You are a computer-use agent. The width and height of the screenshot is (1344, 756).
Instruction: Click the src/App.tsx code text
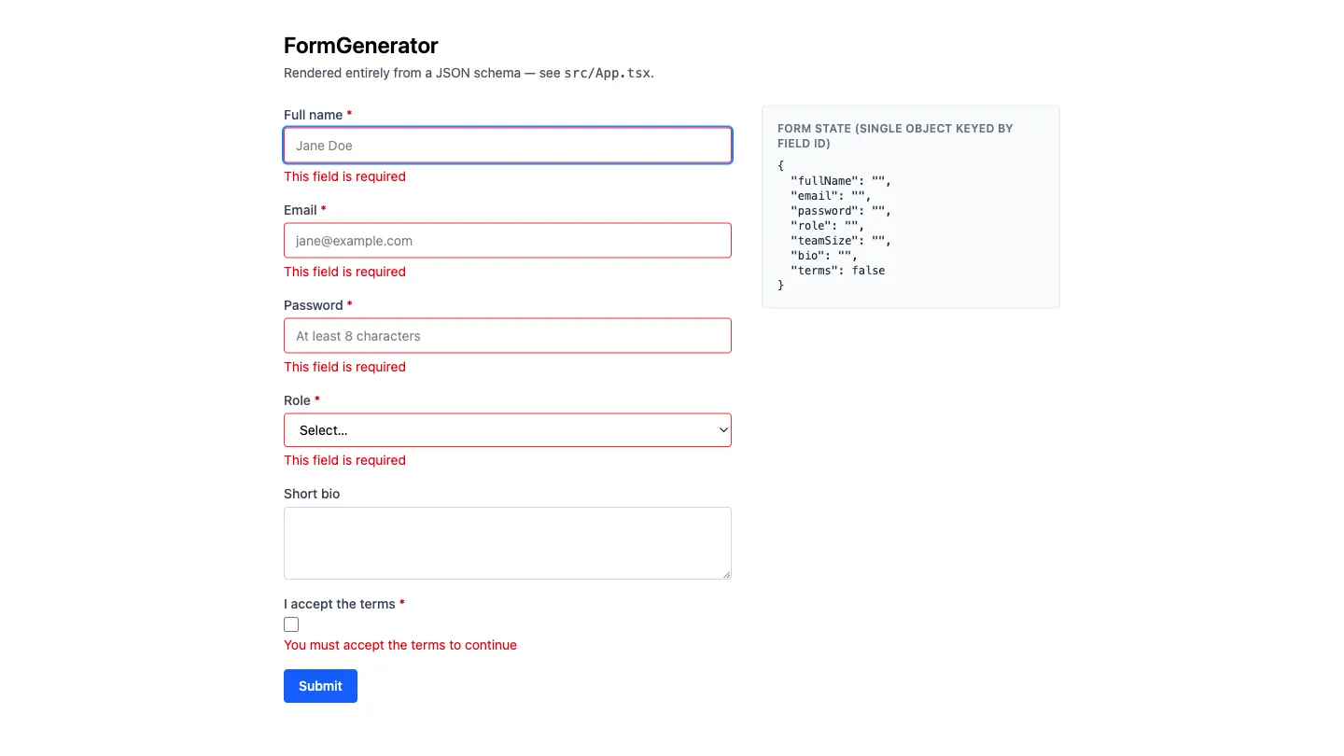point(607,73)
